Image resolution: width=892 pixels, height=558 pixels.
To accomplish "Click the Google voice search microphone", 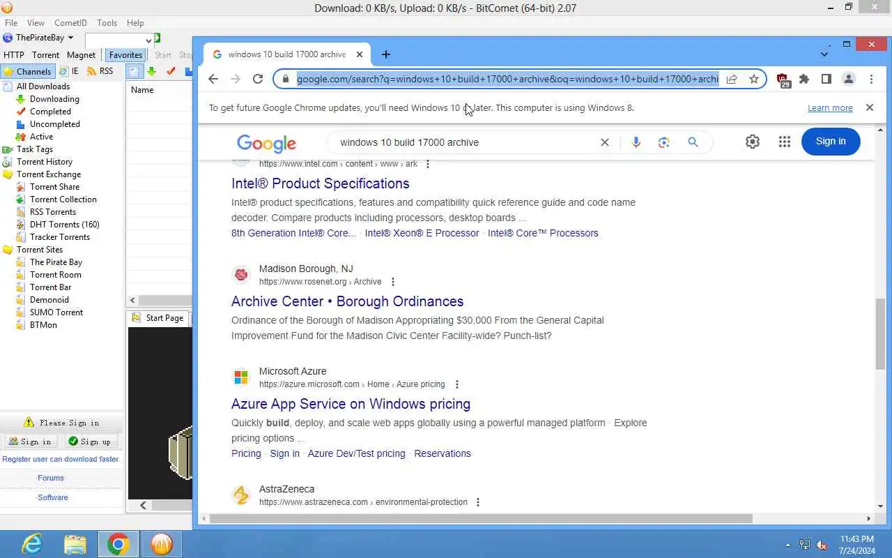I will tap(636, 142).
